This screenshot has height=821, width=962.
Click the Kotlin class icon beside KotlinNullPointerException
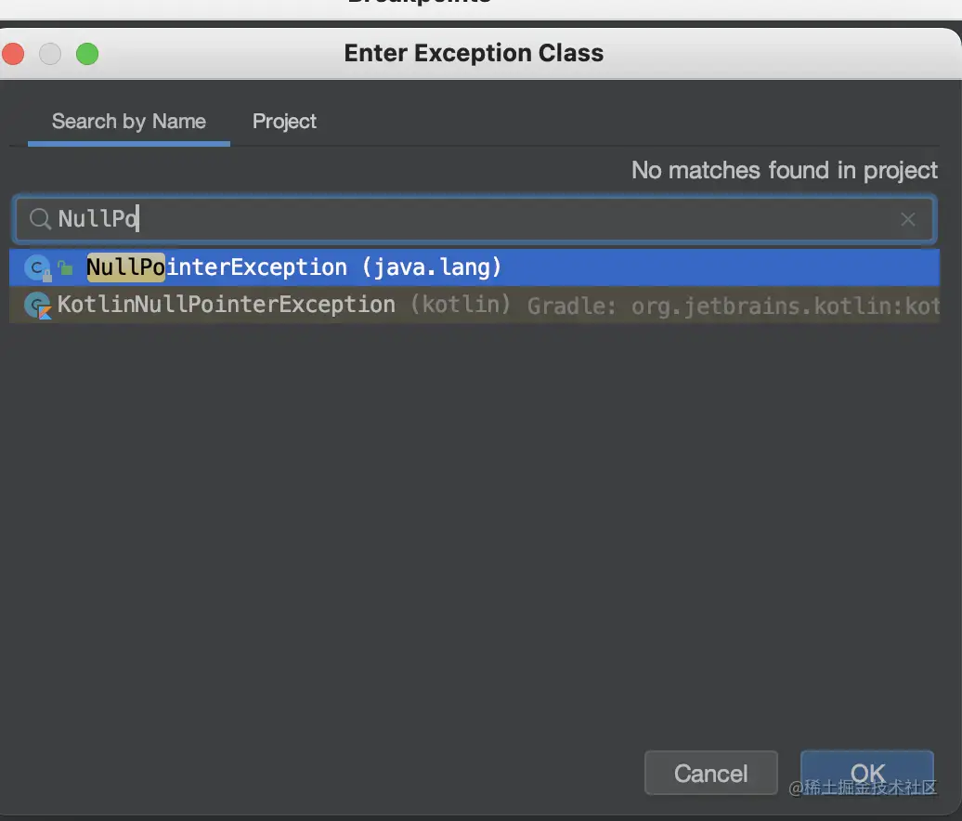point(37,306)
